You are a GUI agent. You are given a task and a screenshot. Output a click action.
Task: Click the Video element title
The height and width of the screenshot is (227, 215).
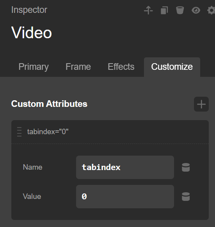[32, 33]
